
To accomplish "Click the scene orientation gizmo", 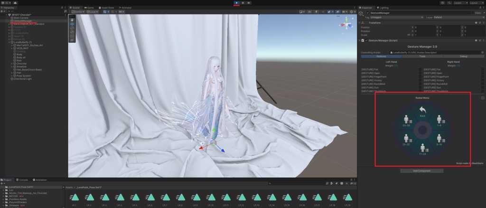I will click(x=347, y=24).
